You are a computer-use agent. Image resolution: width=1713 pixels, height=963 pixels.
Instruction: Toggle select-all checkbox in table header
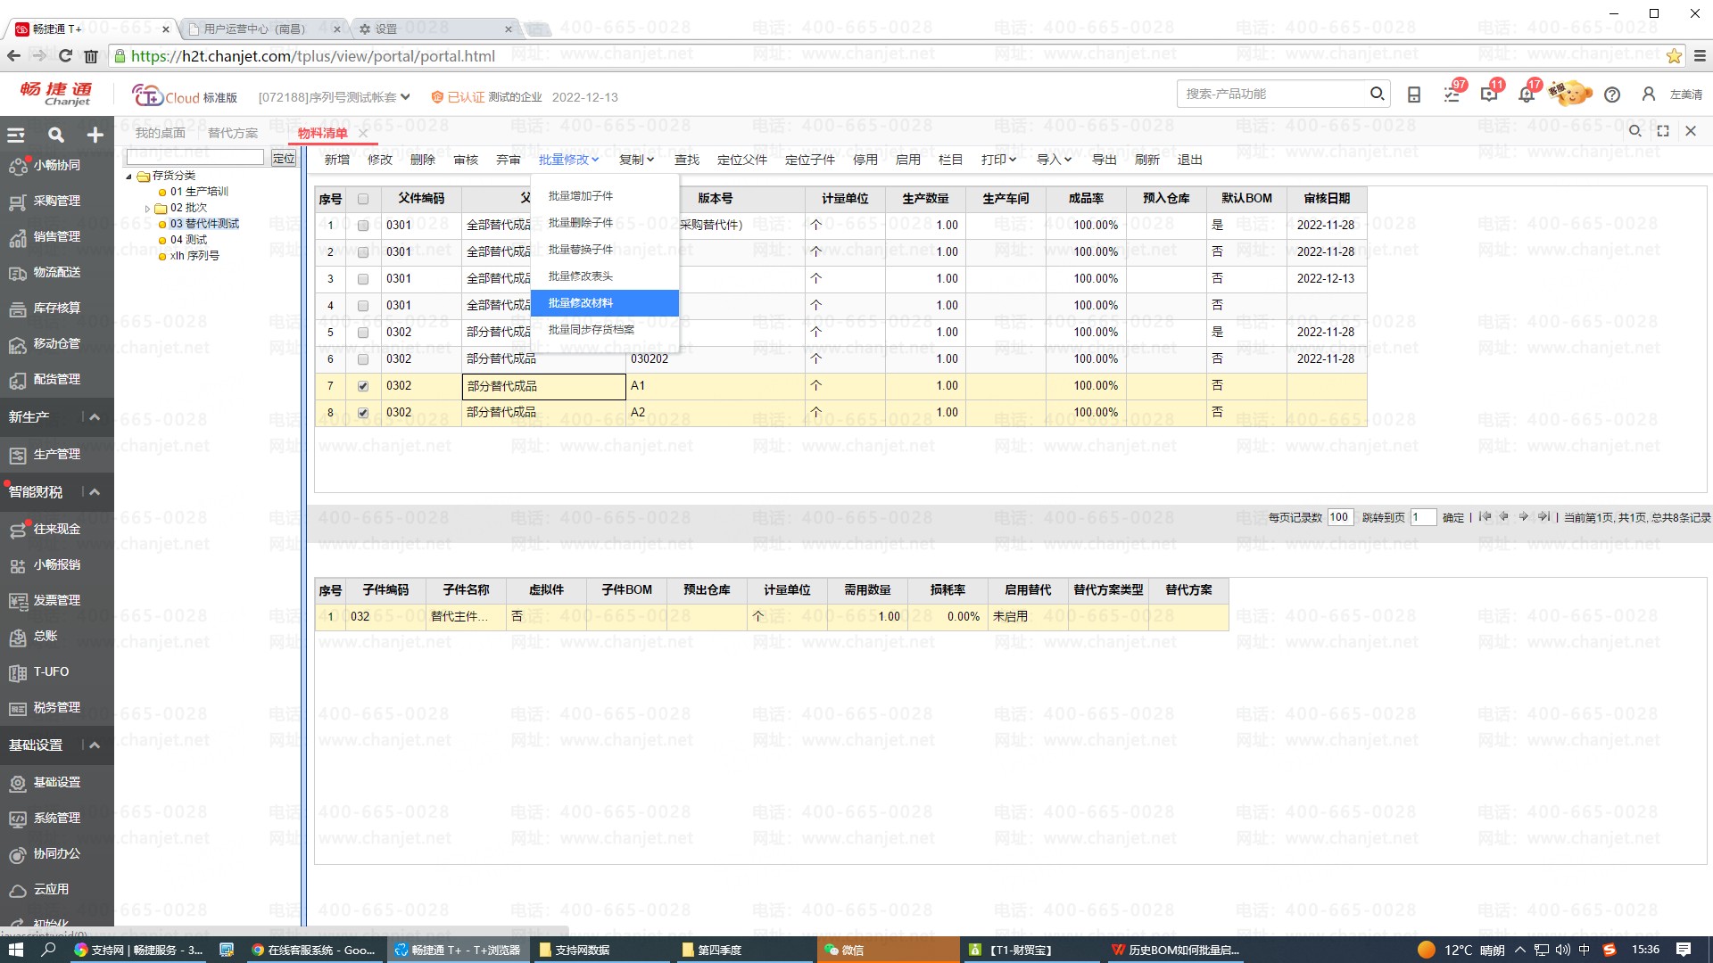click(x=362, y=199)
